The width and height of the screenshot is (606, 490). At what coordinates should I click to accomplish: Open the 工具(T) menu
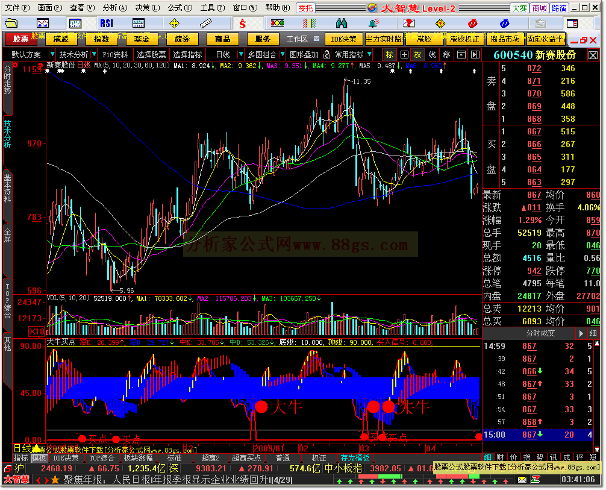pyautogui.click(x=213, y=8)
